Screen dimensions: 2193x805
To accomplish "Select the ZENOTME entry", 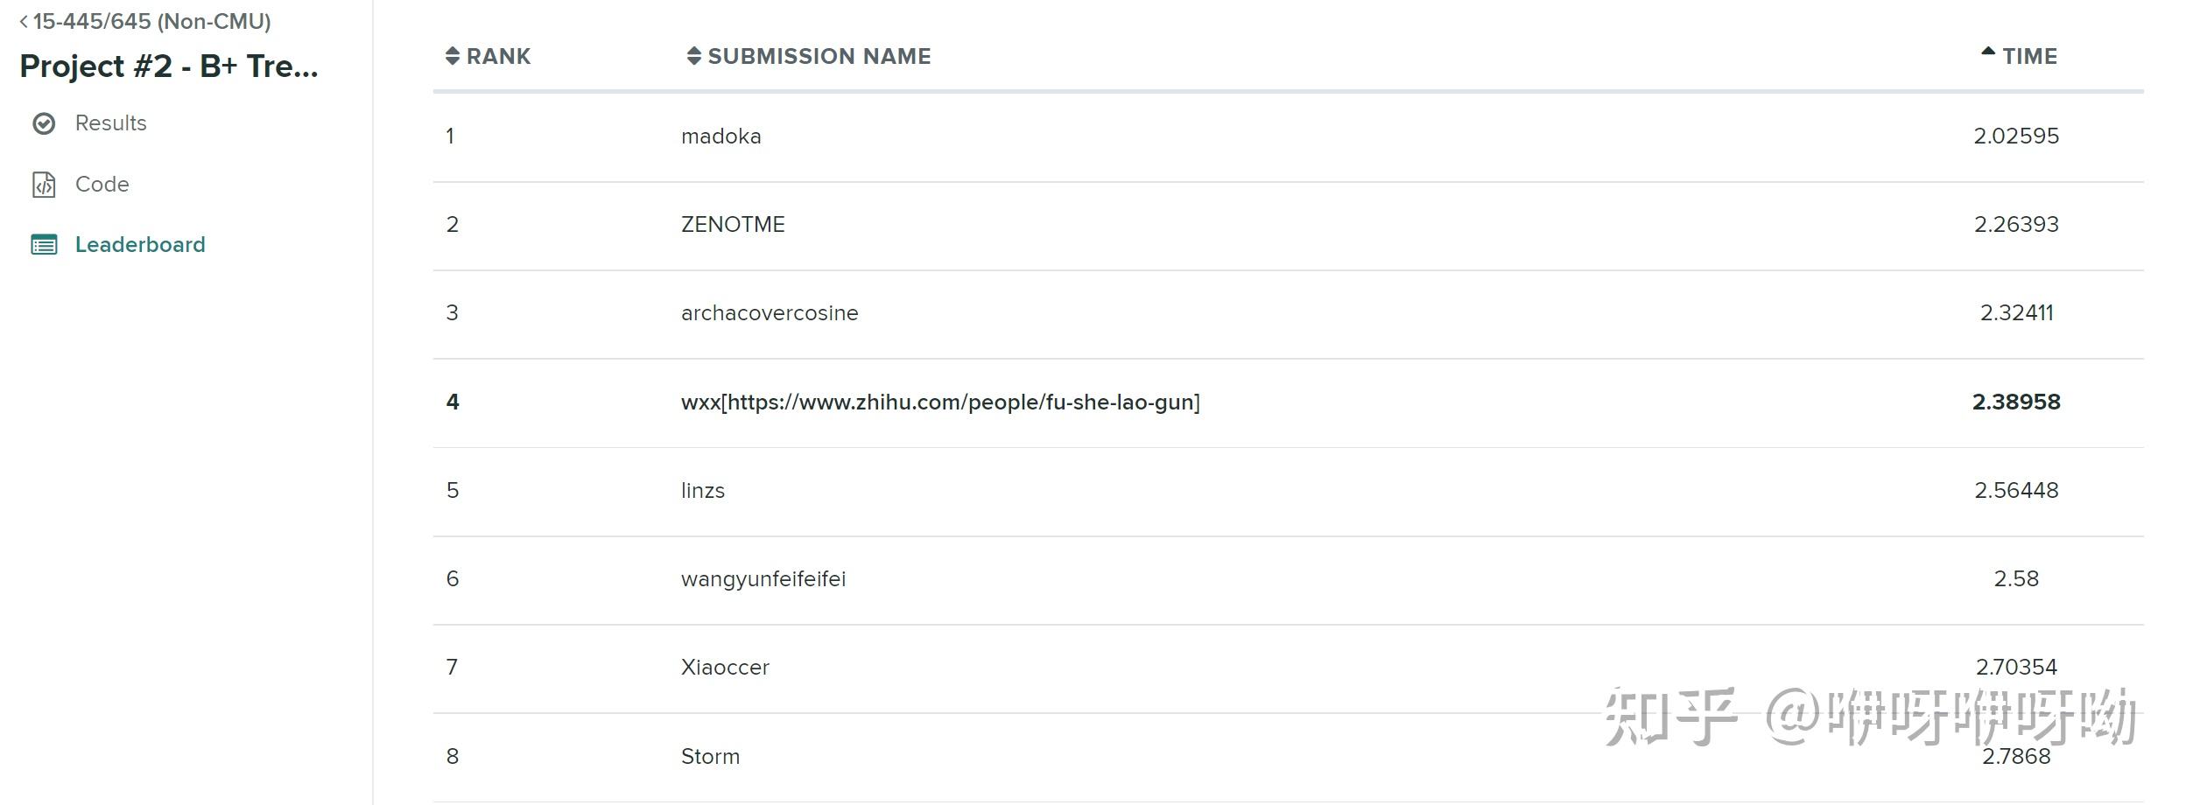I will (733, 225).
